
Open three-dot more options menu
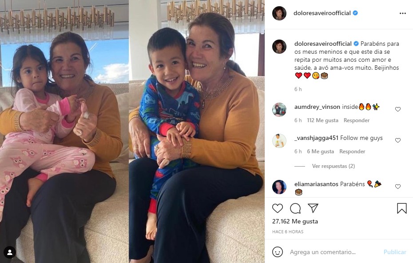click(x=403, y=13)
